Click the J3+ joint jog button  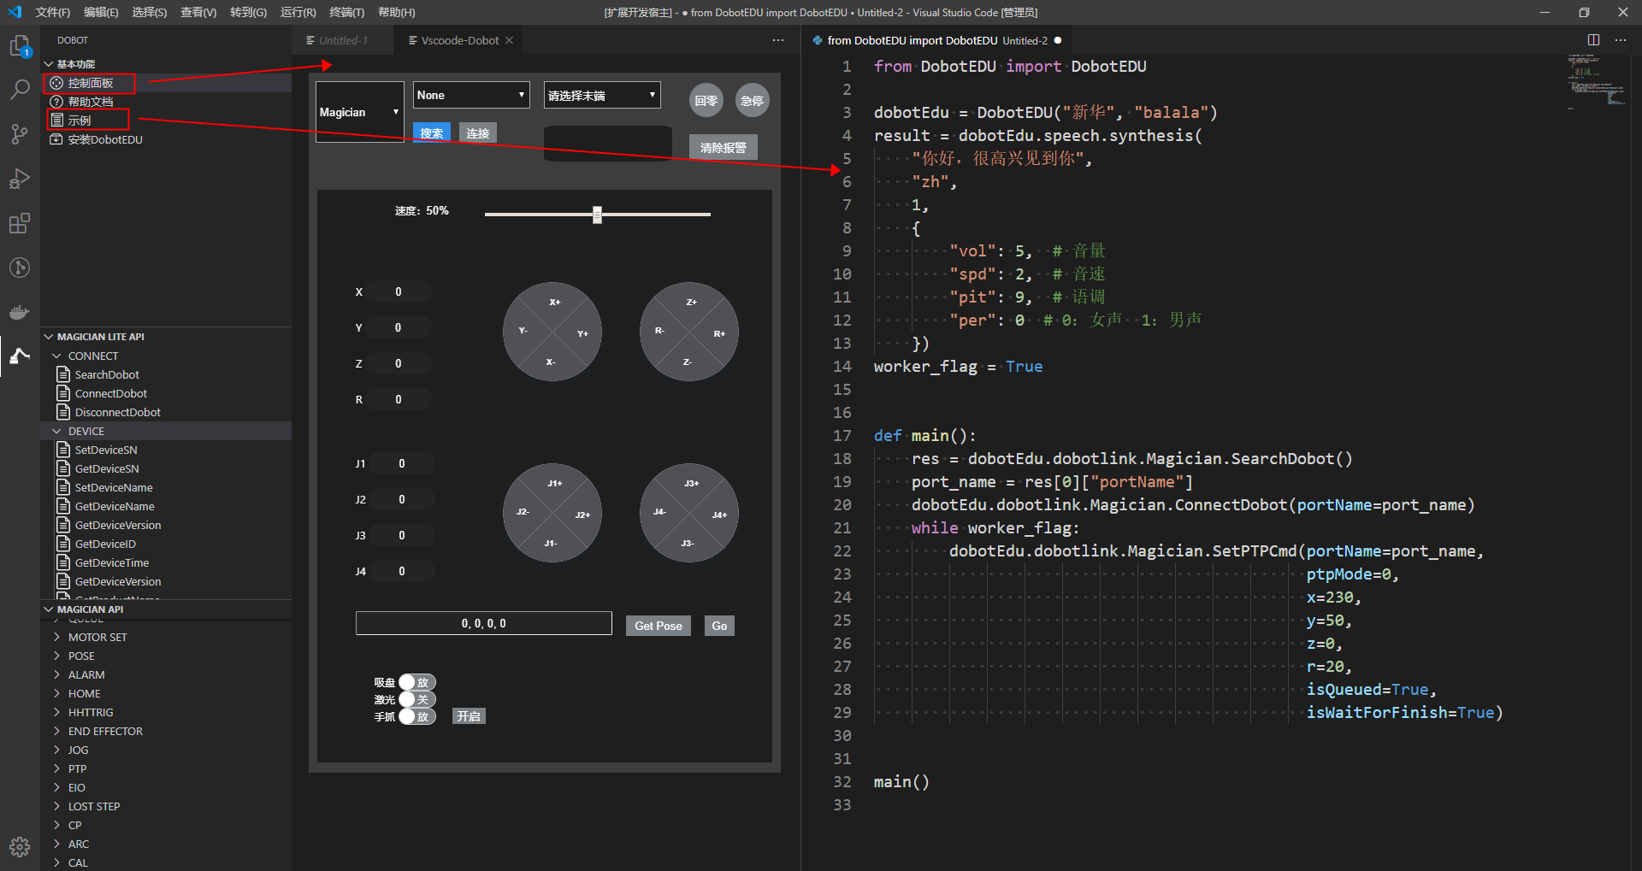pos(691,484)
